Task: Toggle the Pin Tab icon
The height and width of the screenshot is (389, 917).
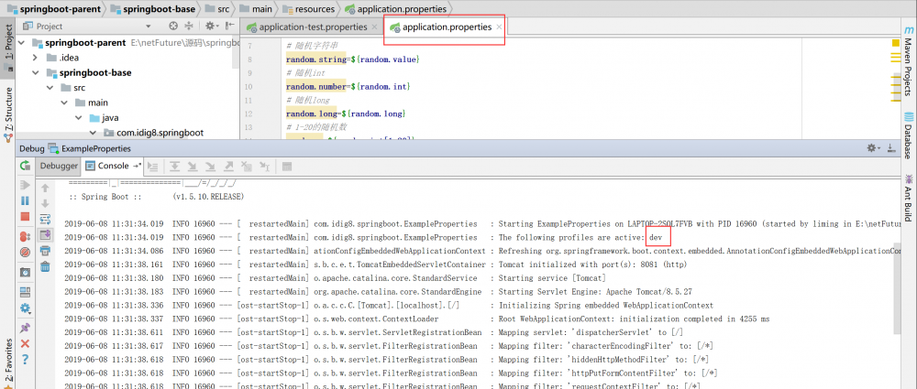Action: coord(25,329)
